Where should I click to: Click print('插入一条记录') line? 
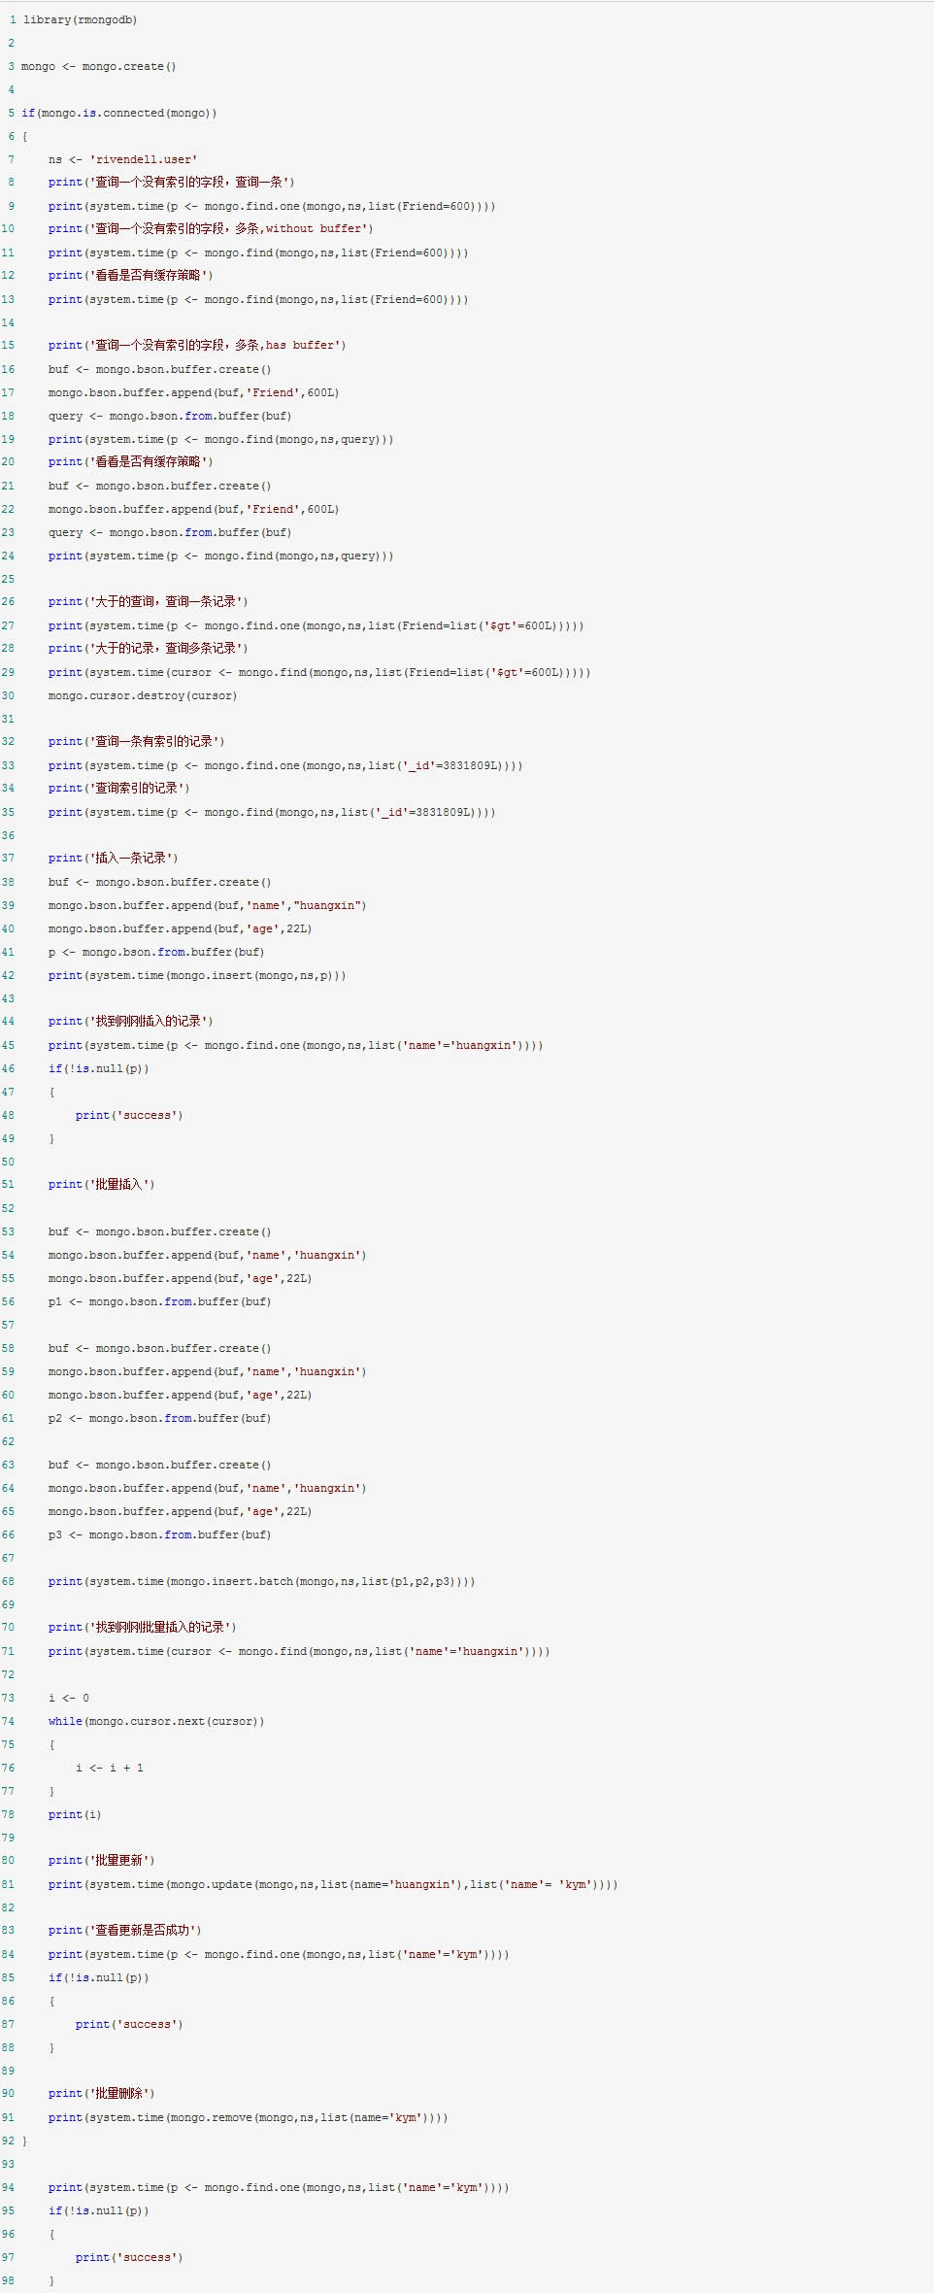[114, 859]
